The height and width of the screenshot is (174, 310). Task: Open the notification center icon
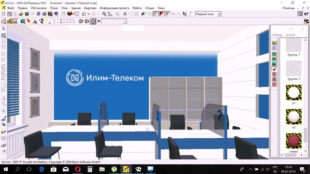point(302,169)
